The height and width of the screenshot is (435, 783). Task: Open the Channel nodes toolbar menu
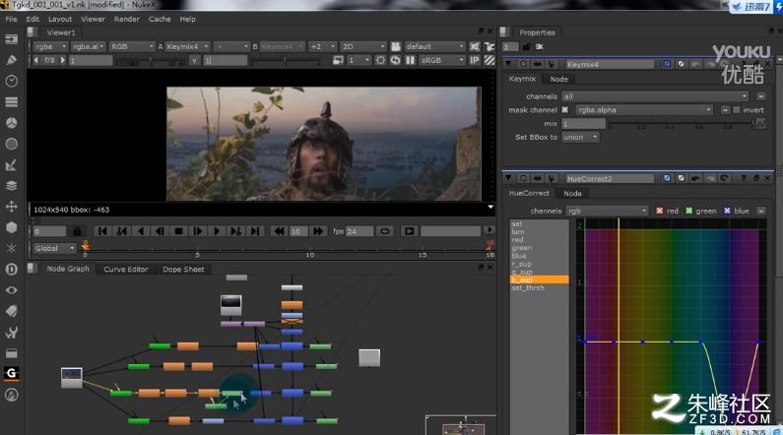tap(11, 101)
